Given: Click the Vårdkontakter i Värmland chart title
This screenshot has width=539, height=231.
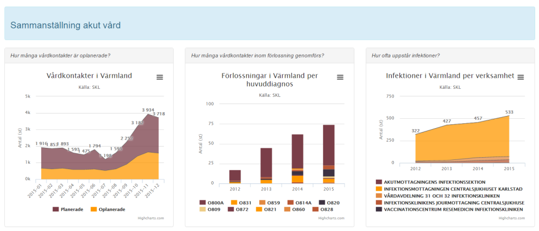Looking at the screenshot, I should [89, 76].
